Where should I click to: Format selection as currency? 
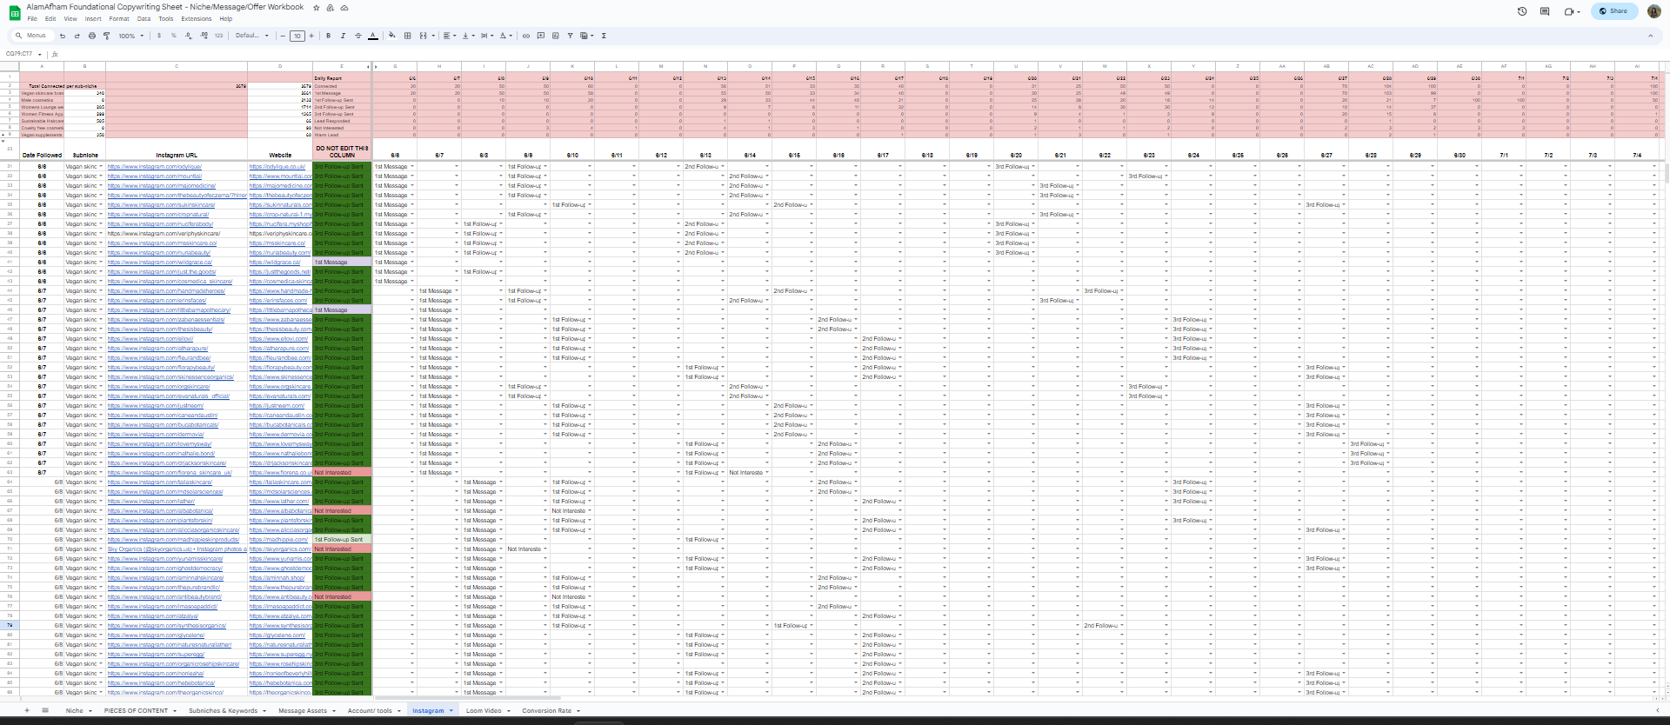point(159,36)
